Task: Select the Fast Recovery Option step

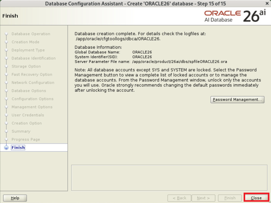Action: tap(32, 74)
